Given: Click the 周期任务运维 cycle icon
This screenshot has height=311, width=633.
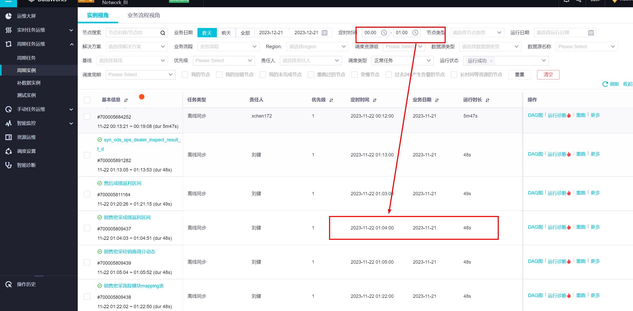Looking at the screenshot, I should [9, 44].
